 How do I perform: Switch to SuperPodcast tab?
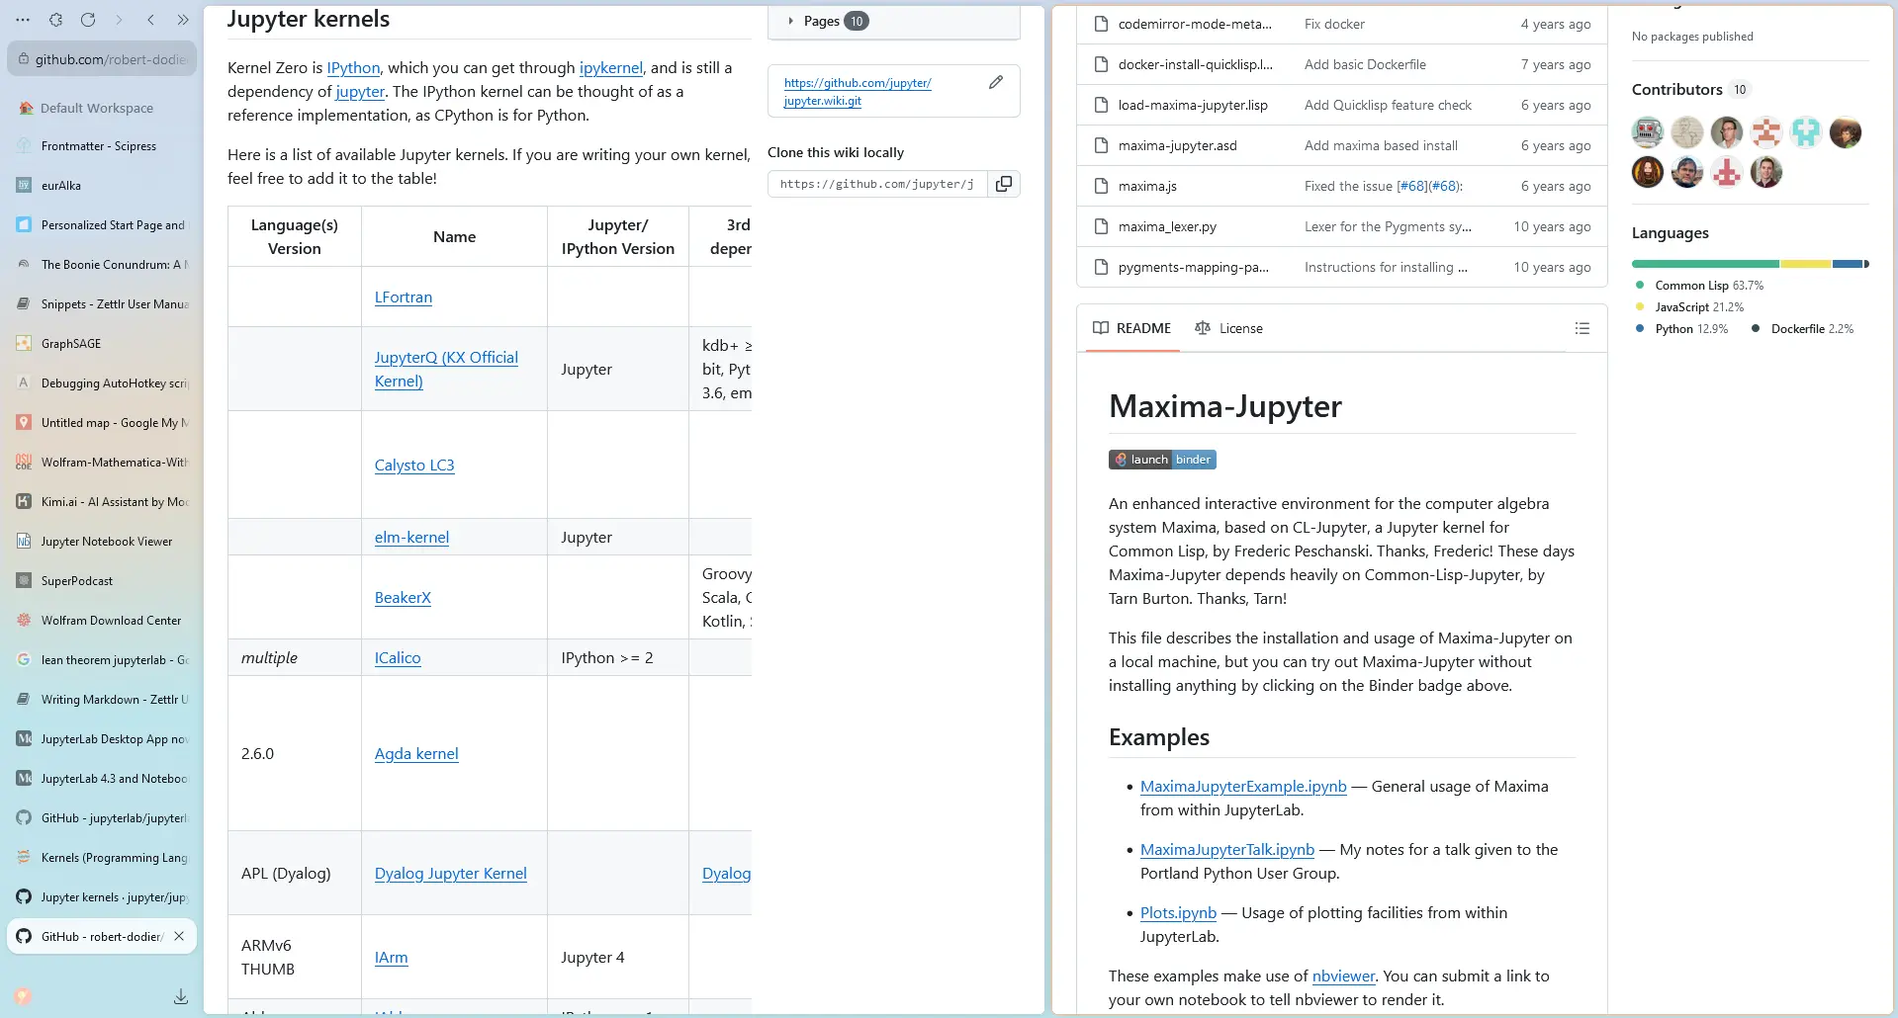(x=102, y=581)
